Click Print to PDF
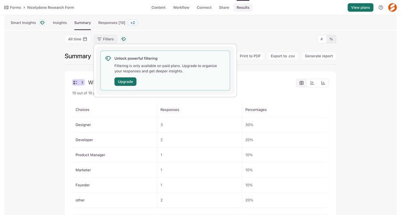Screen dimensions: 401x215 click(250, 56)
